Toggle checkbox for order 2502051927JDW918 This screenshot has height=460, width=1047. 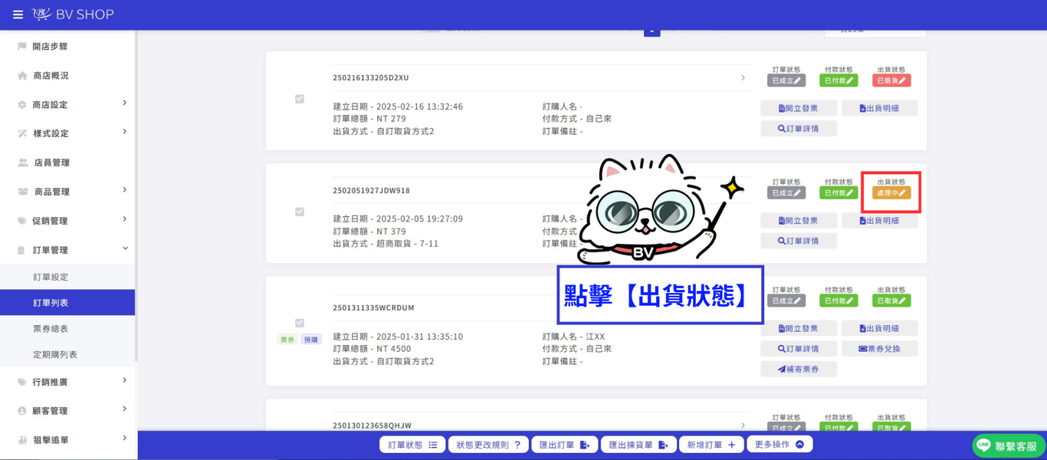(300, 212)
